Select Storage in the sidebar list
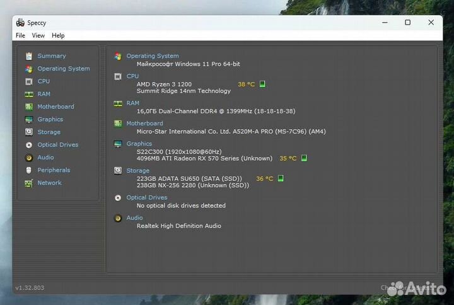Image resolution: width=454 pixels, height=305 pixels. [x=49, y=132]
